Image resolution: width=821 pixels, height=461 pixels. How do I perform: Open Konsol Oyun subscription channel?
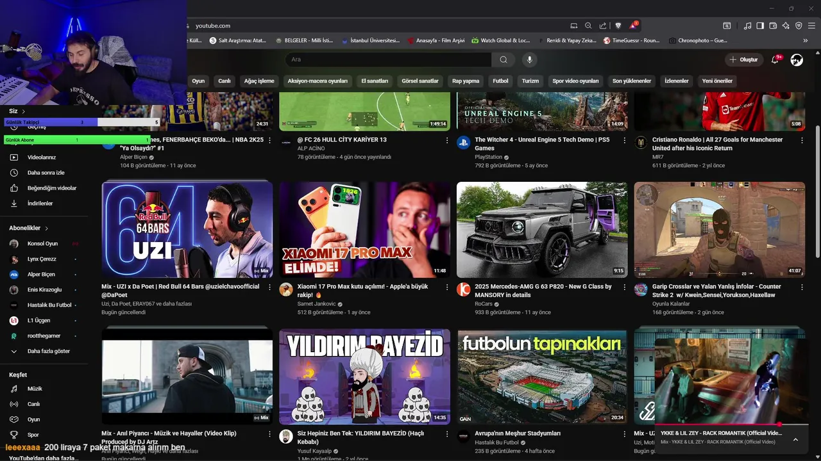pos(42,244)
